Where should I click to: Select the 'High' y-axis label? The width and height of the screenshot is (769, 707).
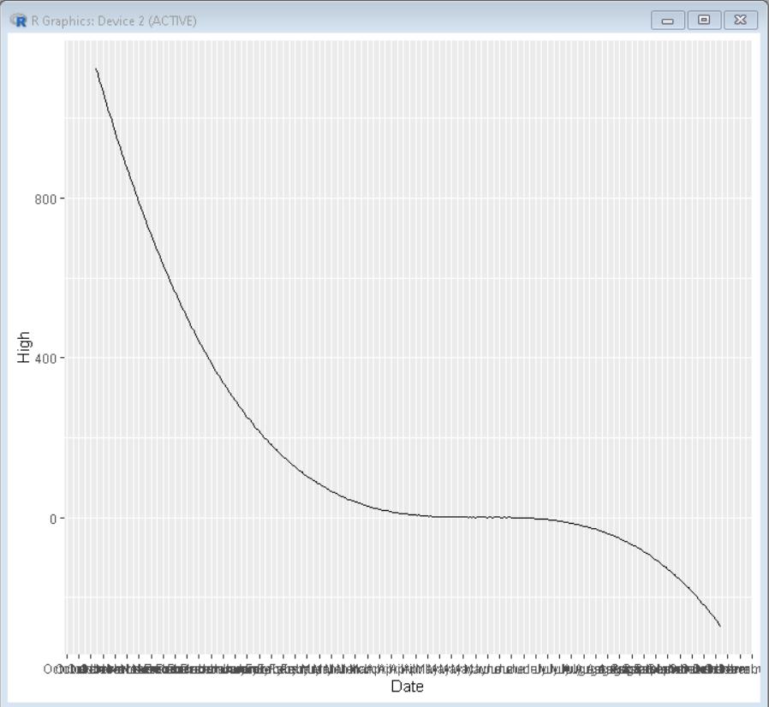[x=23, y=348]
